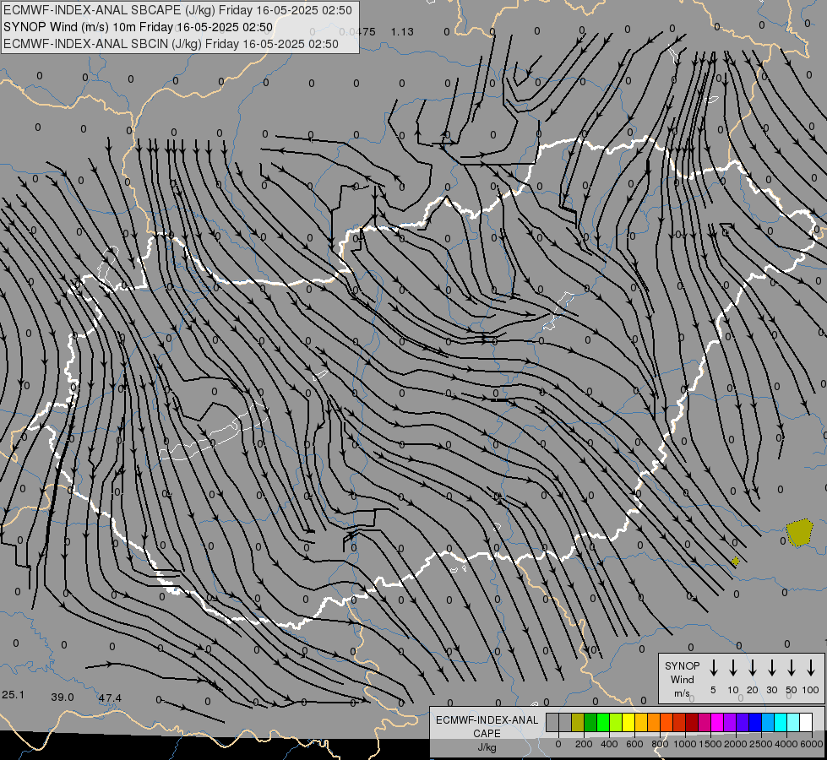Click the 'SYNOP Wind m/s' legend label
The image size is (827, 760).
pyautogui.click(x=682, y=680)
